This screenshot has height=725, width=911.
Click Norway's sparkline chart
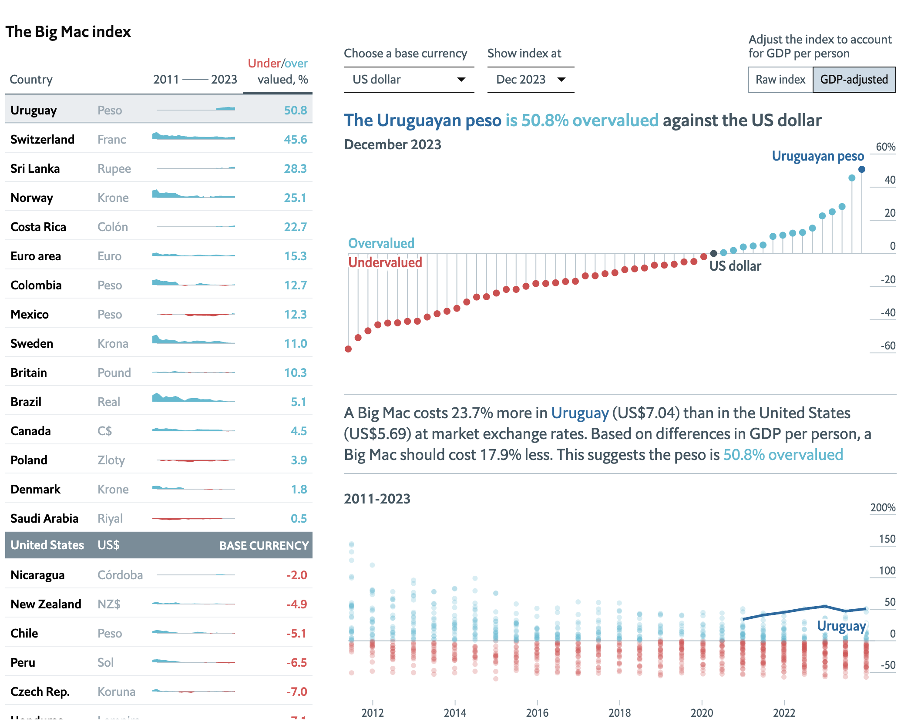pos(193,195)
